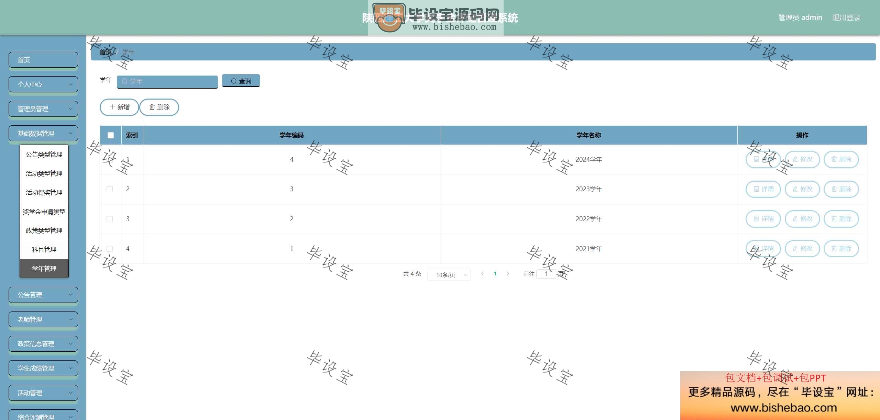
Task: Go to 首页 in the sidebar
Action: click(43, 60)
